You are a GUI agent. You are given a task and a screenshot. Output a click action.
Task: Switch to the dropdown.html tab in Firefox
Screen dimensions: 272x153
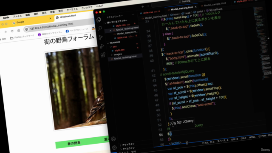tap(66, 17)
